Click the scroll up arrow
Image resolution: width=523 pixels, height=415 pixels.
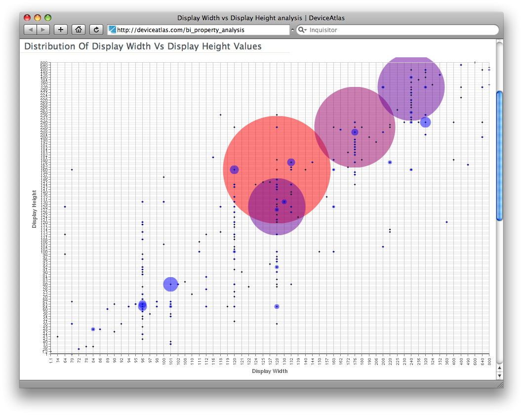click(499, 368)
